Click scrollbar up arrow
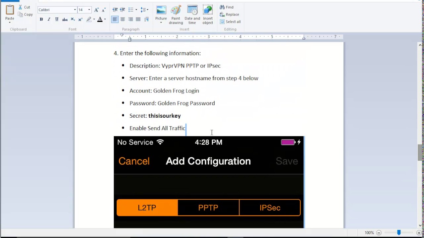 click(420, 45)
